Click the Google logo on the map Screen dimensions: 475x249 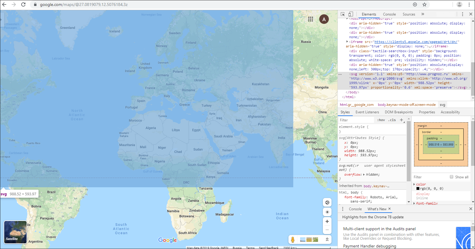pos(167,240)
